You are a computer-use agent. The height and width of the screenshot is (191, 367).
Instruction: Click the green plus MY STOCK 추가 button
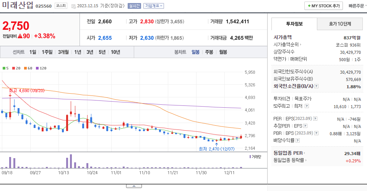click(323, 6)
